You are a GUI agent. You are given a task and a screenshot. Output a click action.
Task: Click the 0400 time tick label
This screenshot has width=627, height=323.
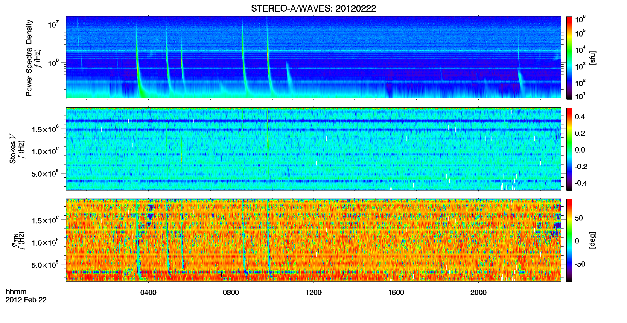click(x=148, y=292)
